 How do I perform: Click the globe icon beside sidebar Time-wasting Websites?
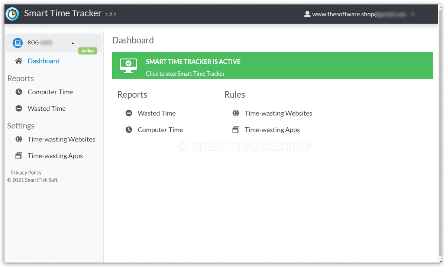tap(19, 139)
